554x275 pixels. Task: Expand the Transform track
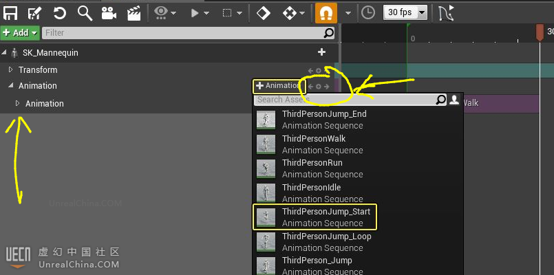(10, 70)
